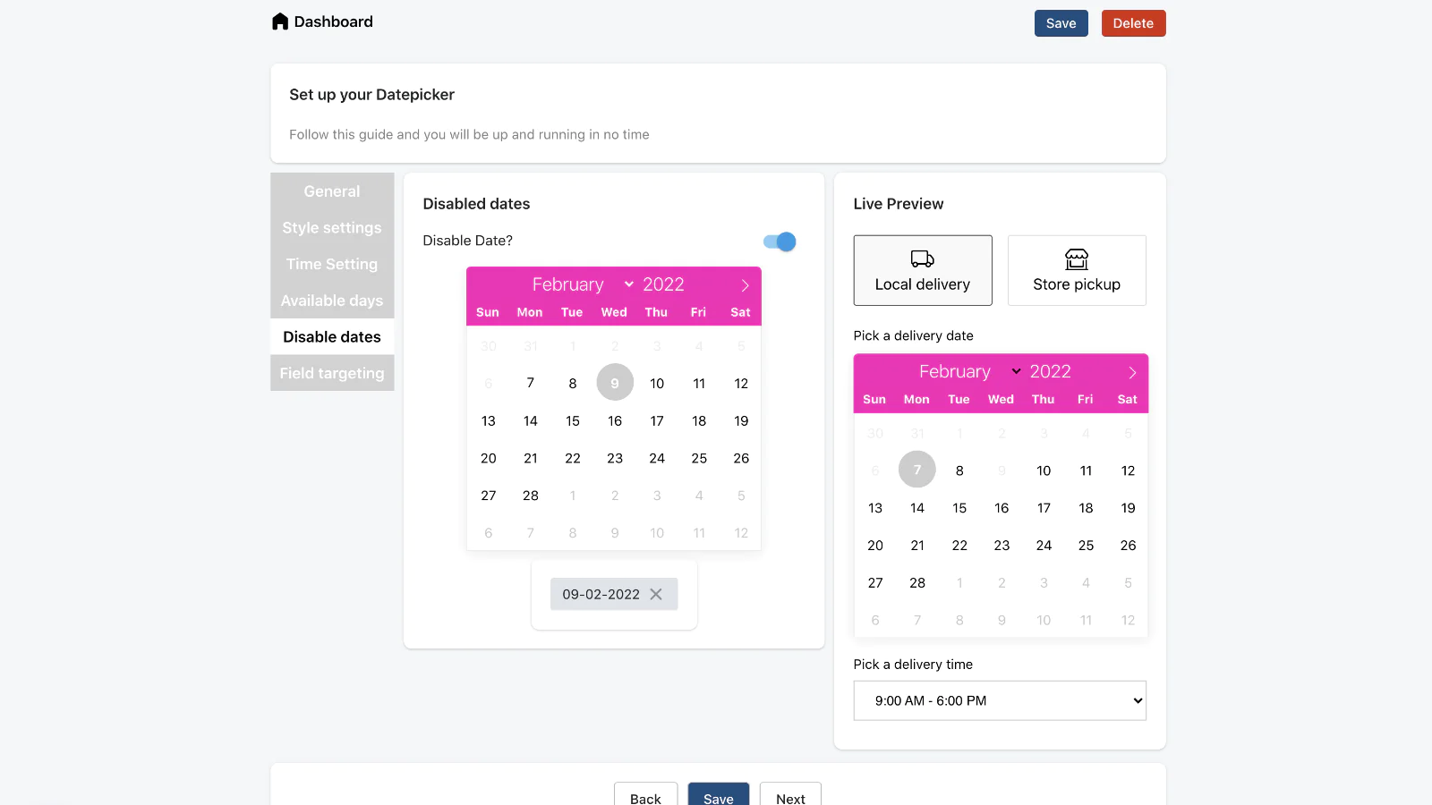
Task: Click the Local delivery truck icon
Action: click(x=922, y=259)
